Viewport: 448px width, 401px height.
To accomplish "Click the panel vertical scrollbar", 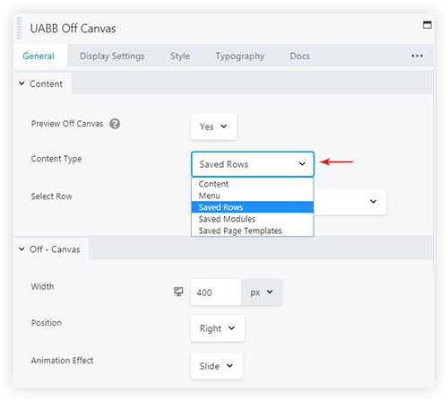I will 433,170.
